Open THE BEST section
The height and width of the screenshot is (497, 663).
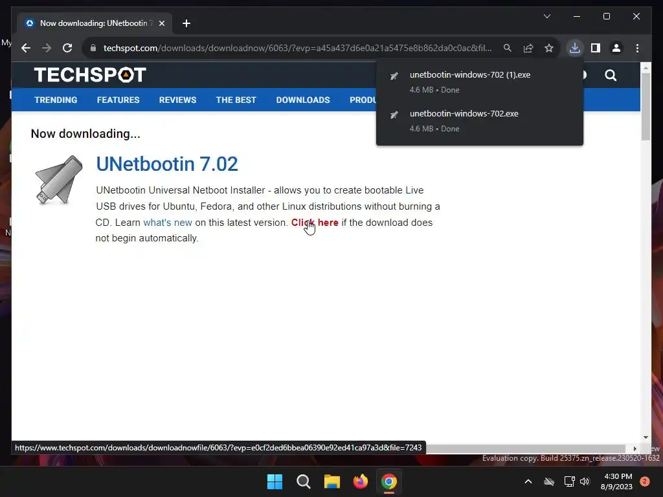point(236,100)
